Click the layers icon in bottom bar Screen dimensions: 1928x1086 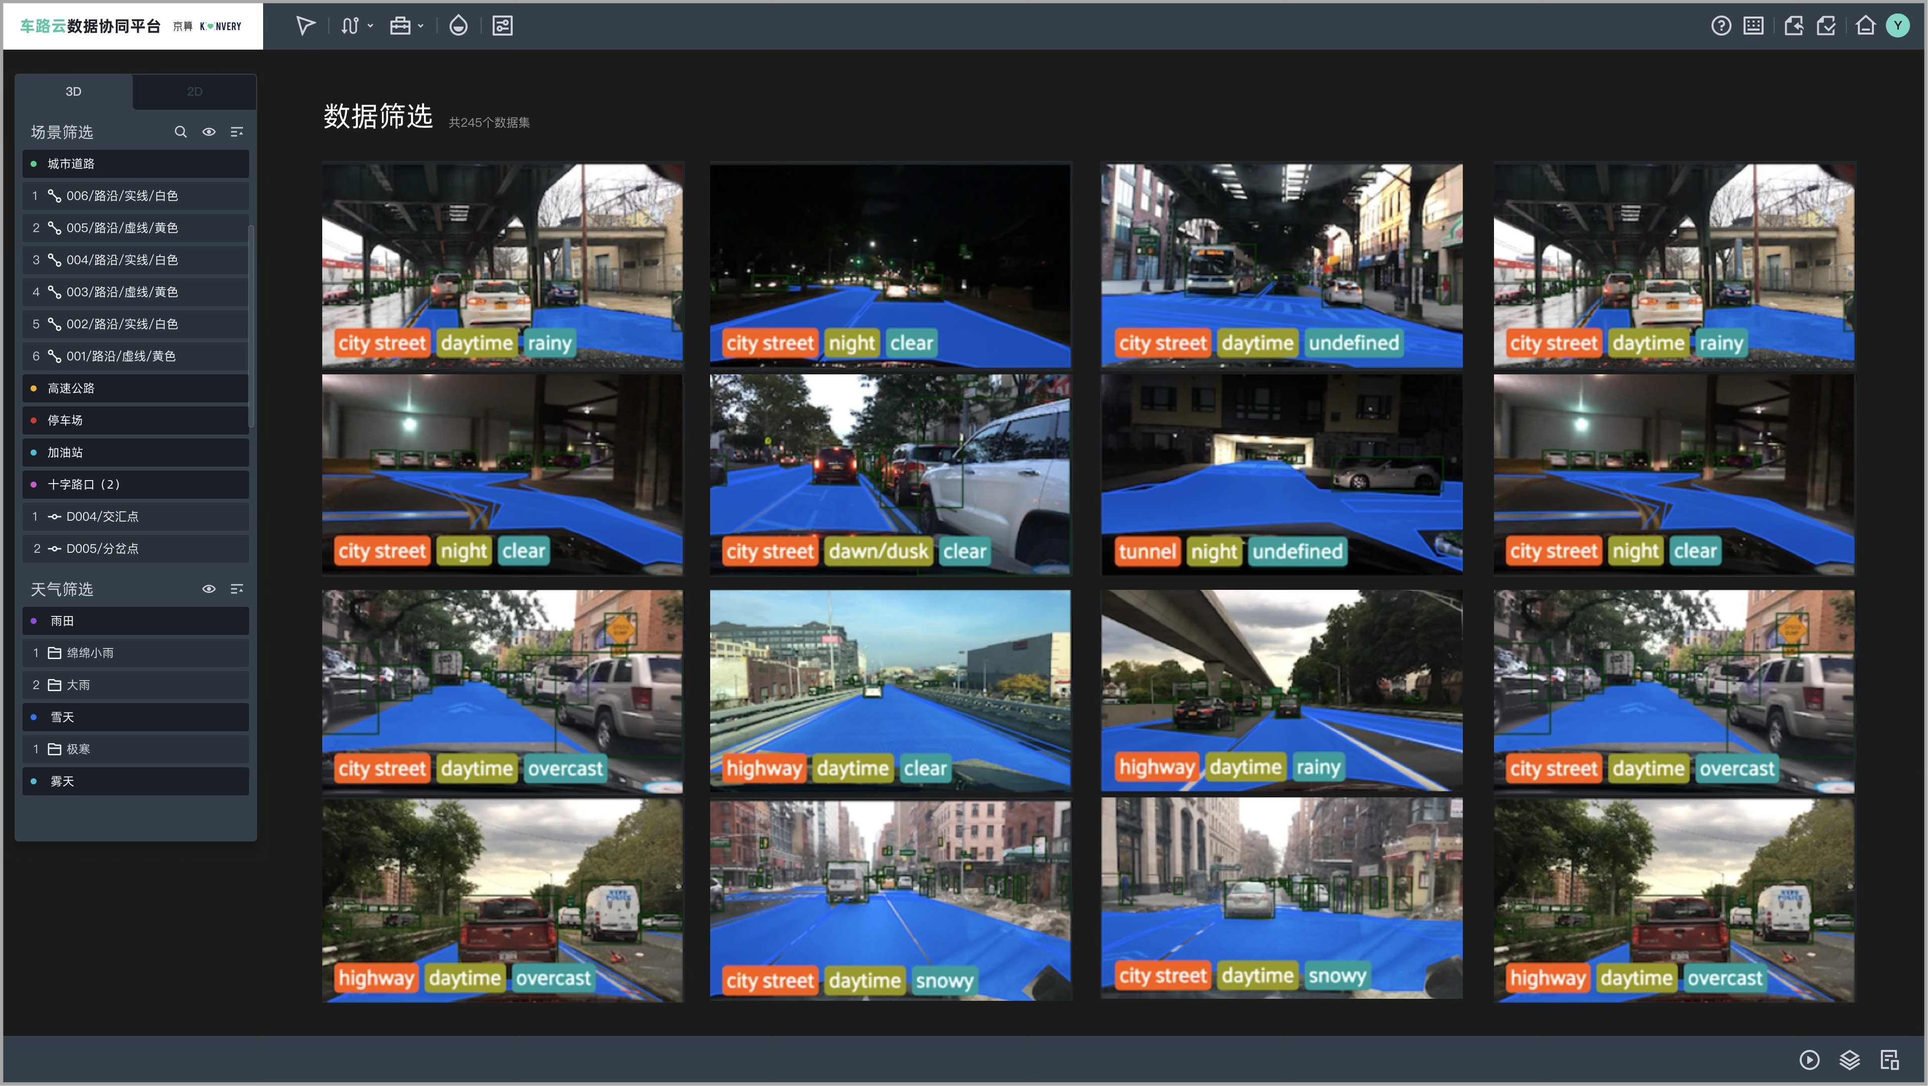[1849, 1060]
